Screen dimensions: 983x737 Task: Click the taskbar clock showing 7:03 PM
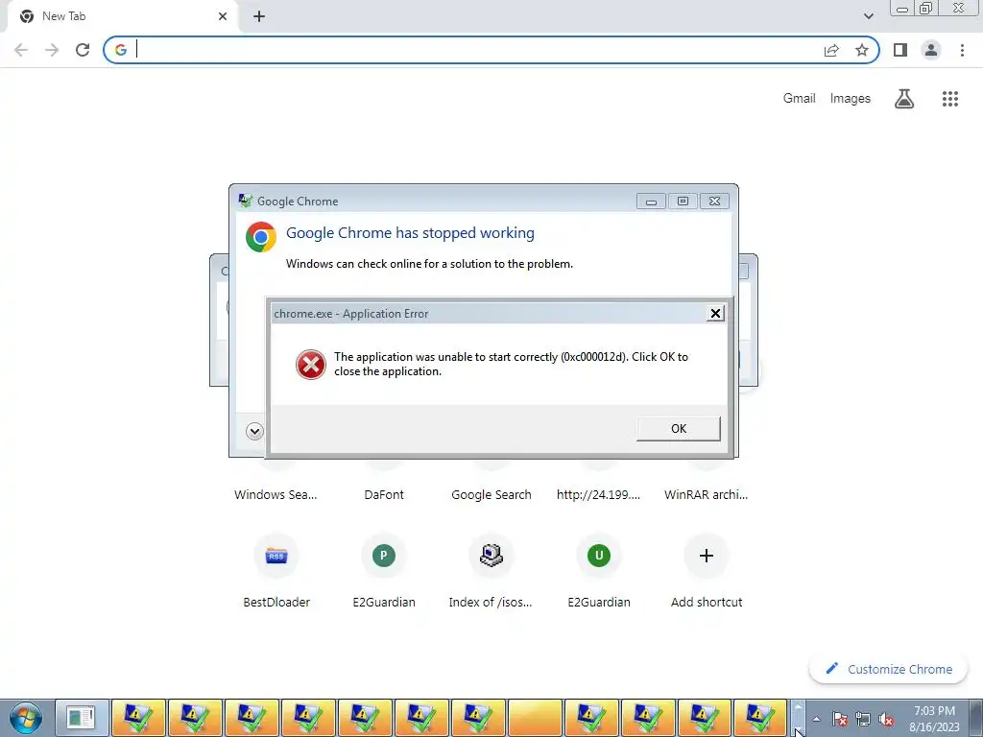[934, 719]
